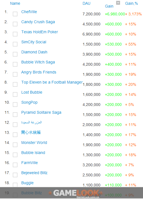
Task: Open the Monster World link
Action: click(x=34, y=143)
